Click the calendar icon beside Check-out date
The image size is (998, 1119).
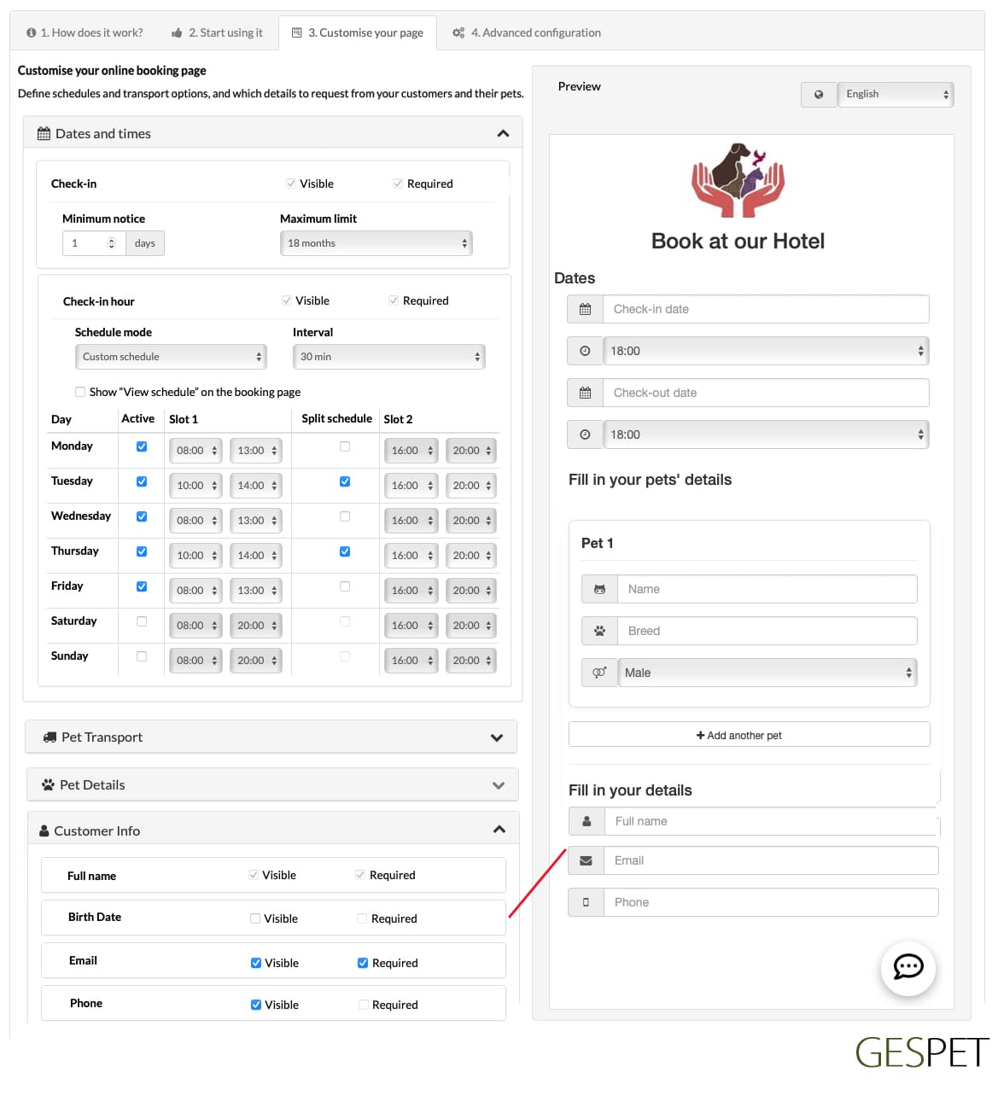tap(585, 393)
